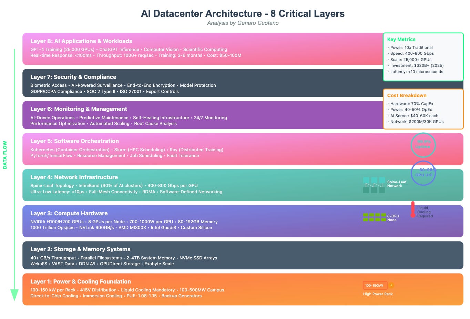Click the Ultra-Low Latency: <10µs text
Image resolution: width=470 pixels, height=319 pixels.
pyautogui.click(x=57, y=192)
